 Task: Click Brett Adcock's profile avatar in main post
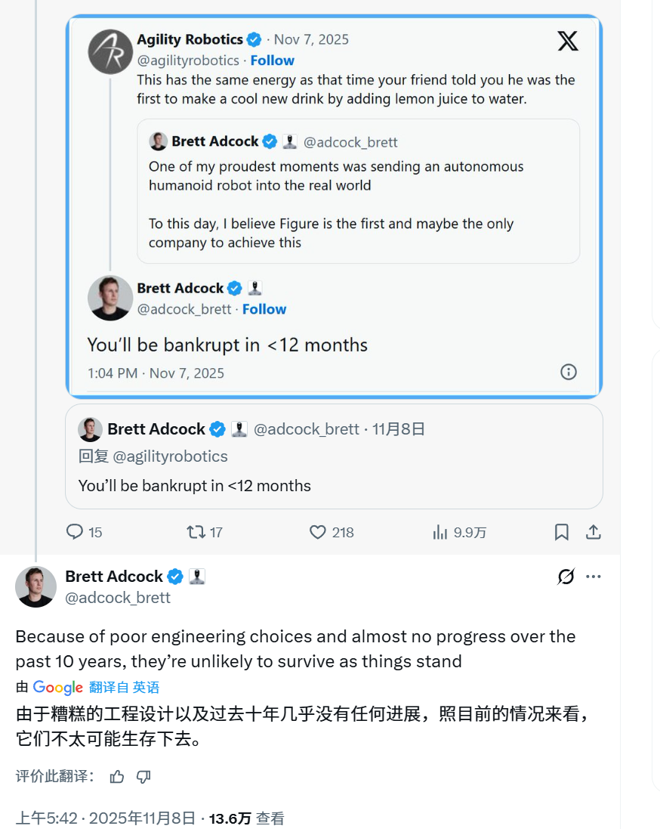pos(35,586)
